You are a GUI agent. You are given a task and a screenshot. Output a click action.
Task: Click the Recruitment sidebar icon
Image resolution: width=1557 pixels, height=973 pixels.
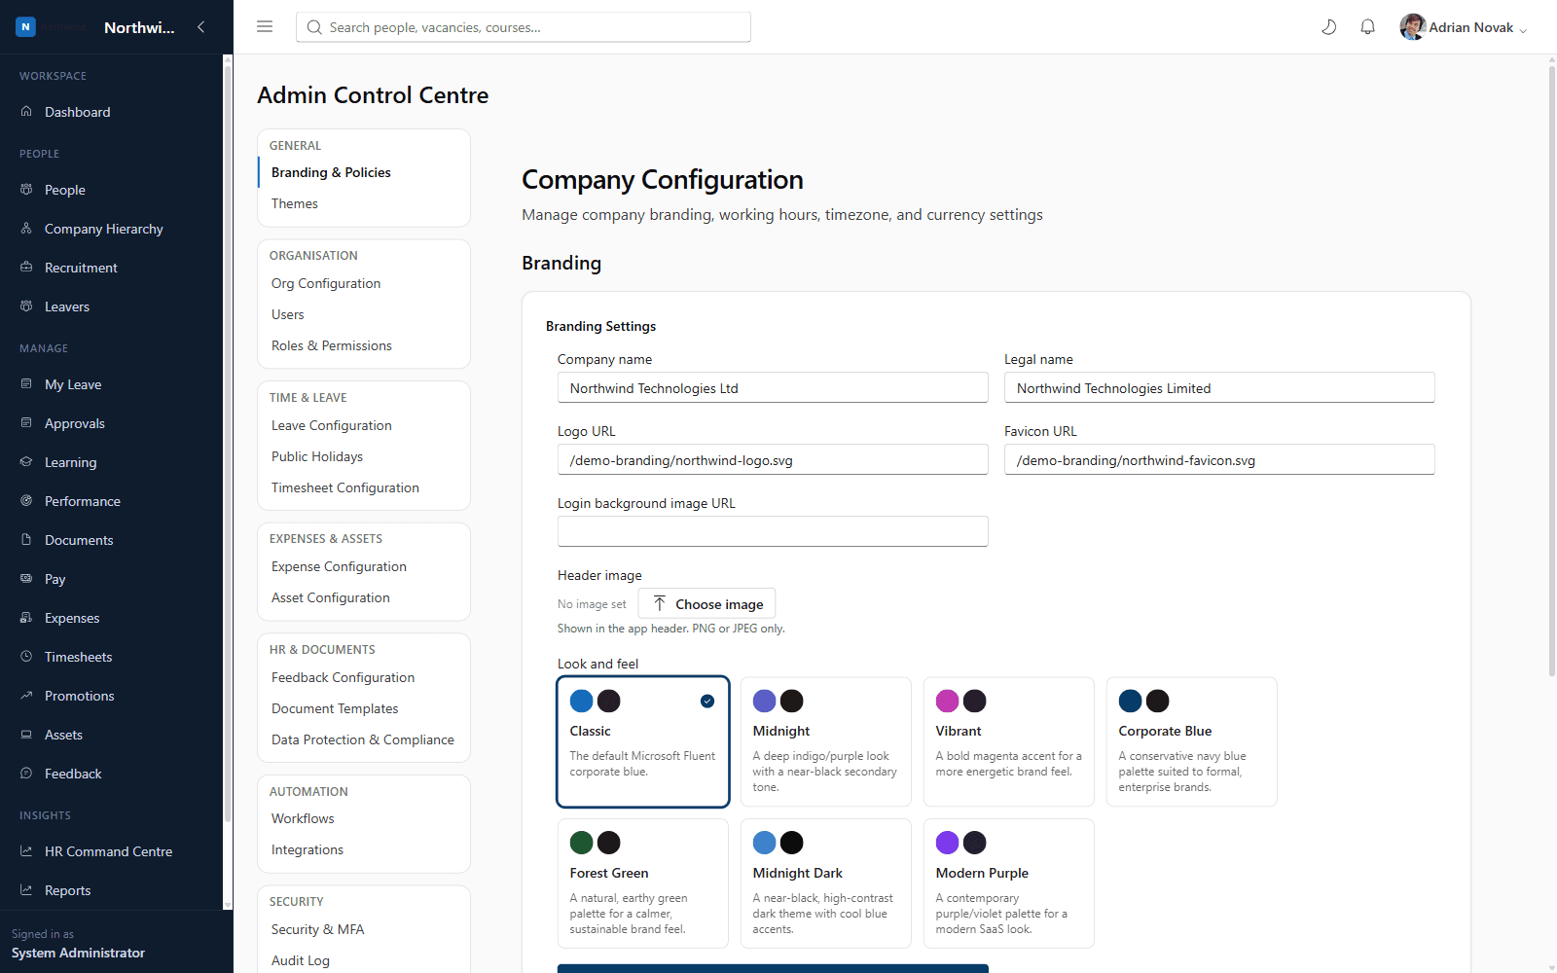pos(26,268)
